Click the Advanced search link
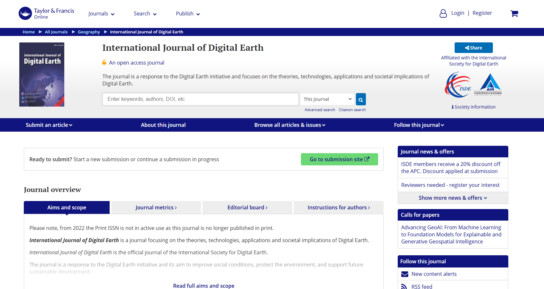Screen dimensions: 544x289 coord(320,110)
